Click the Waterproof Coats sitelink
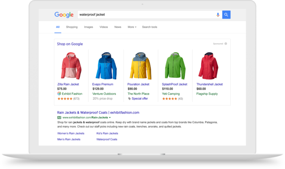 107,139
